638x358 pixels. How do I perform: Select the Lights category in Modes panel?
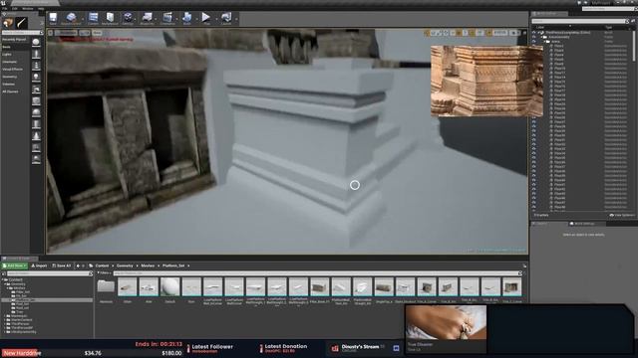tap(7, 55)
